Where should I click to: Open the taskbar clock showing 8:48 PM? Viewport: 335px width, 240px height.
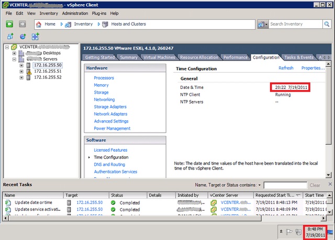click(315, 232)
